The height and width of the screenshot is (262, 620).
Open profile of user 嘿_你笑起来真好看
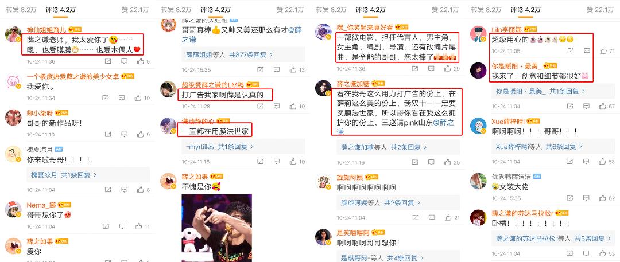click(365, 27)
